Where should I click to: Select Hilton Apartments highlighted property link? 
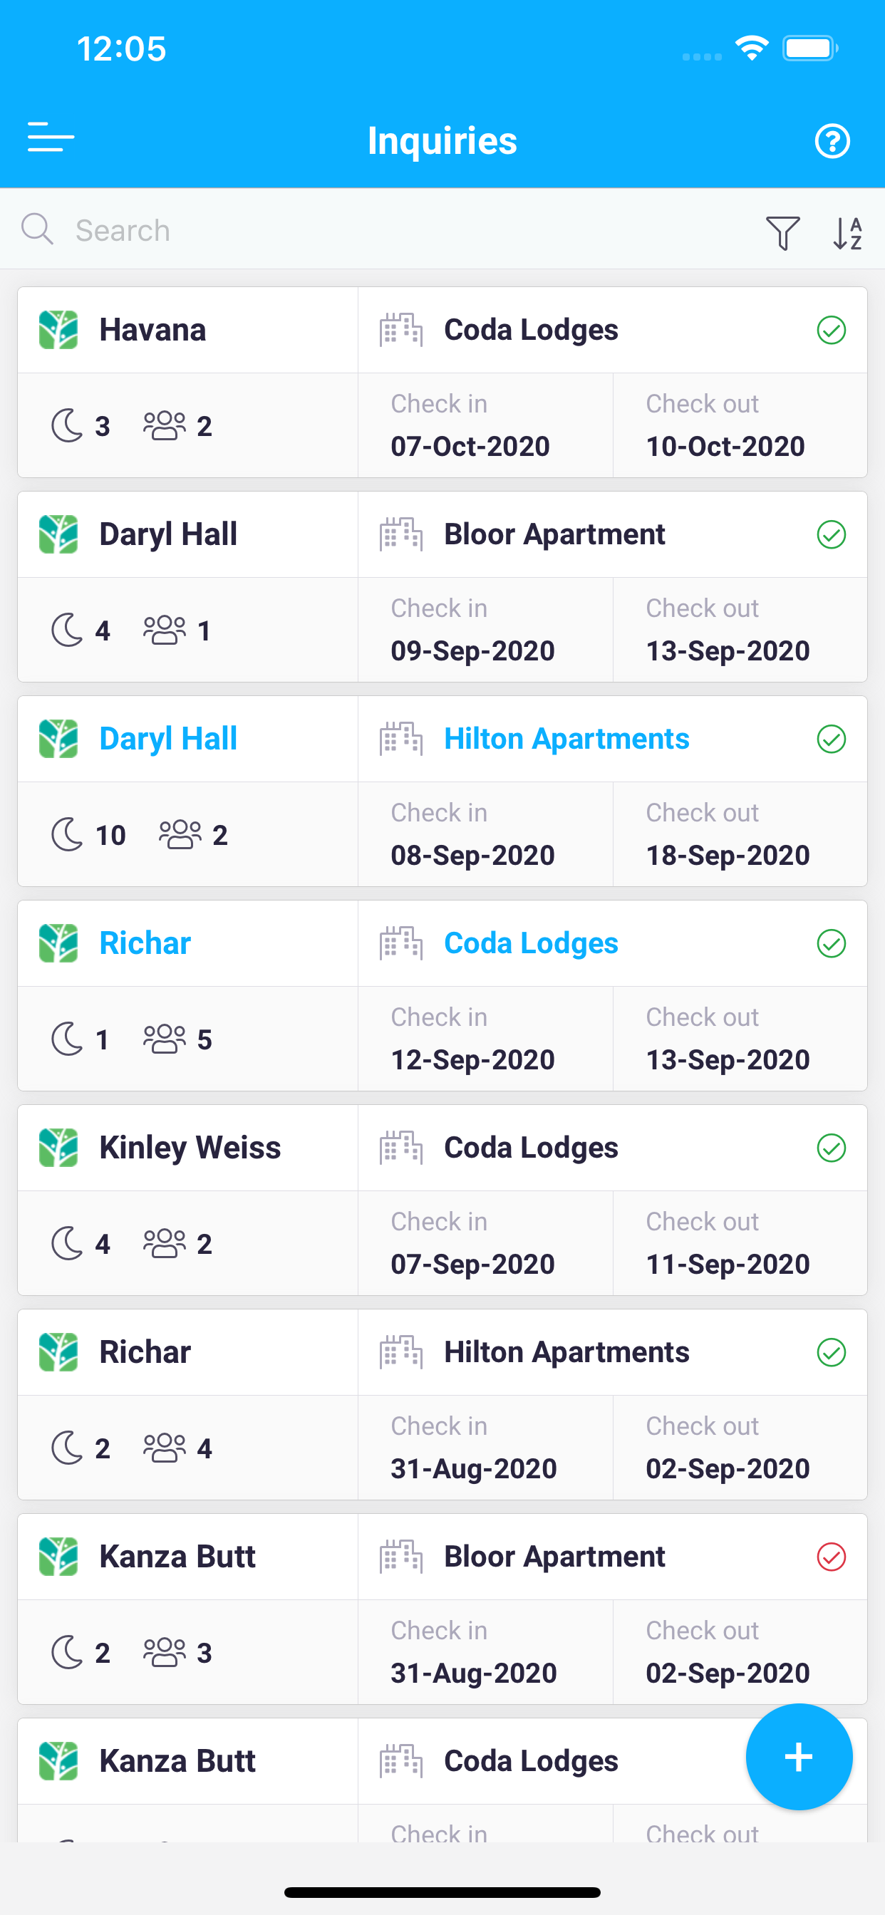coord(566,739)
